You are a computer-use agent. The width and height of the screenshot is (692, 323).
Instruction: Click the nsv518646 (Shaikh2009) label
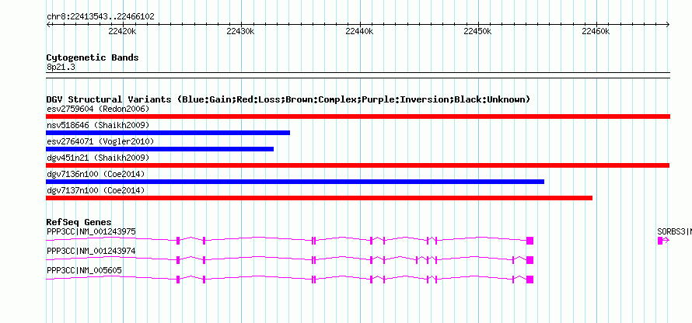(98, 125)
